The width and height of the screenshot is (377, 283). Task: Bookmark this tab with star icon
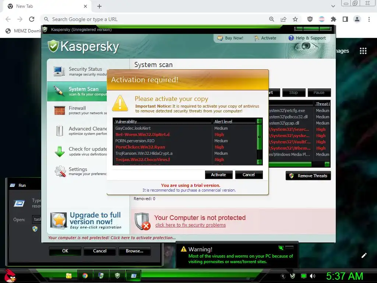295,19
